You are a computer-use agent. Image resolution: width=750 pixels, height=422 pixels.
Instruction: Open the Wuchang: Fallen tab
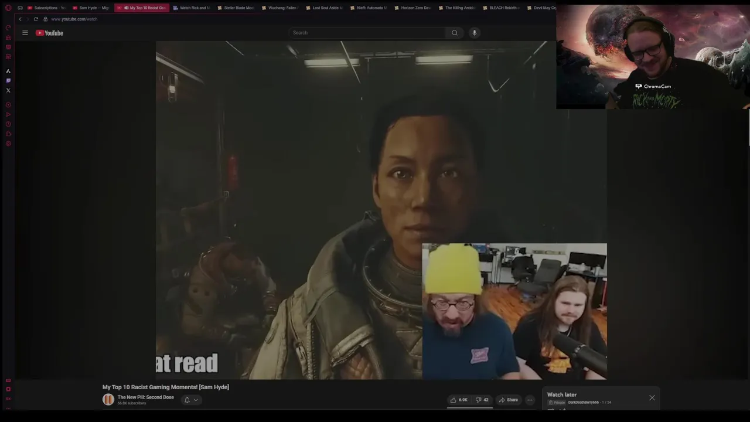pyautogui.click(x=280, y=8)
